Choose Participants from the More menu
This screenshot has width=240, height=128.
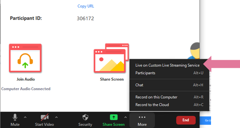[169, 73]
